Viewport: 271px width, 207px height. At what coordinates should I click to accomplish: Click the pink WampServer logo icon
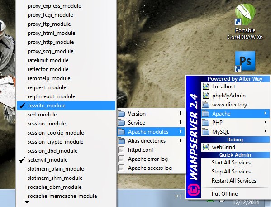click(x=194, y=190)
